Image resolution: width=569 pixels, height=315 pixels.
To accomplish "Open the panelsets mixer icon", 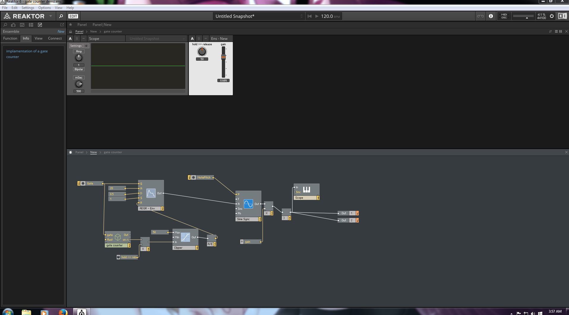I will click(22, 25).
